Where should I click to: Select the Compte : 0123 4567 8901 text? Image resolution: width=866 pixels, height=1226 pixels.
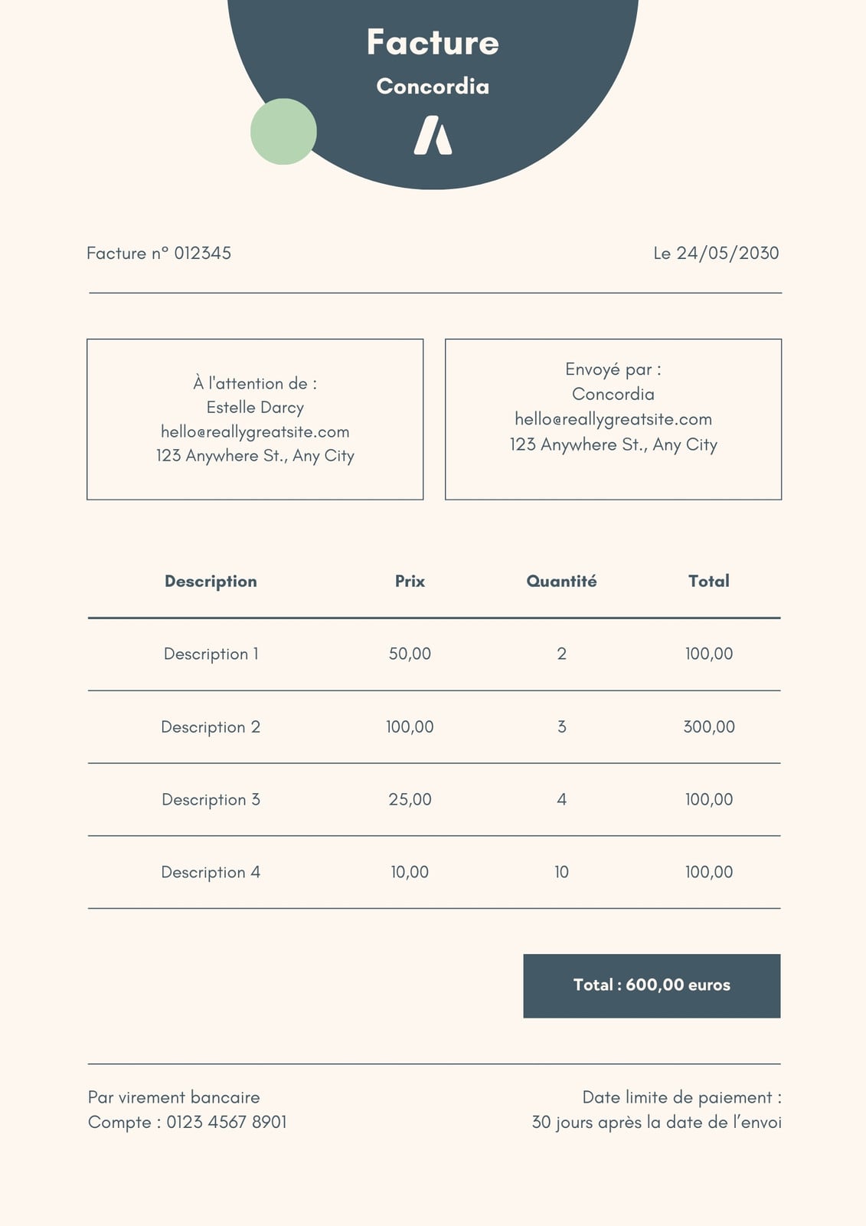point(188,1122)
